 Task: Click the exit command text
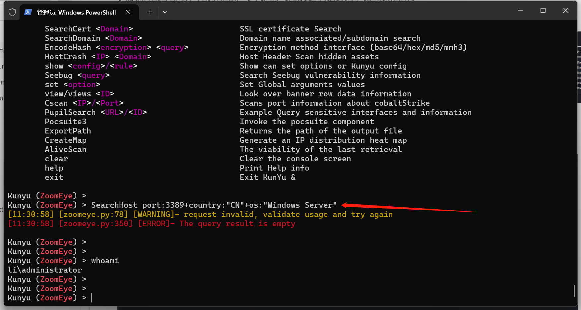click(54, 177)
